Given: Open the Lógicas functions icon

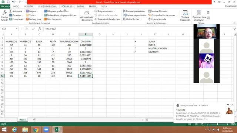Looking at the screenshot, I should [x=27, y=11].
